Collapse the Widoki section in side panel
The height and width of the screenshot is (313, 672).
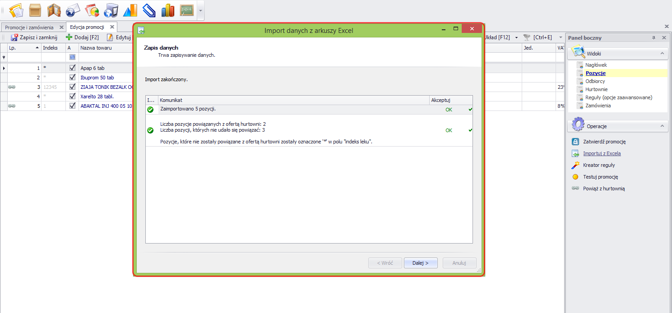coord(662,54)
